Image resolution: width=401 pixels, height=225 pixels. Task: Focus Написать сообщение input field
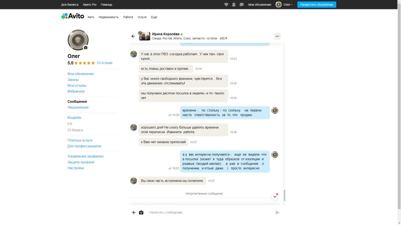coord(210,212)
